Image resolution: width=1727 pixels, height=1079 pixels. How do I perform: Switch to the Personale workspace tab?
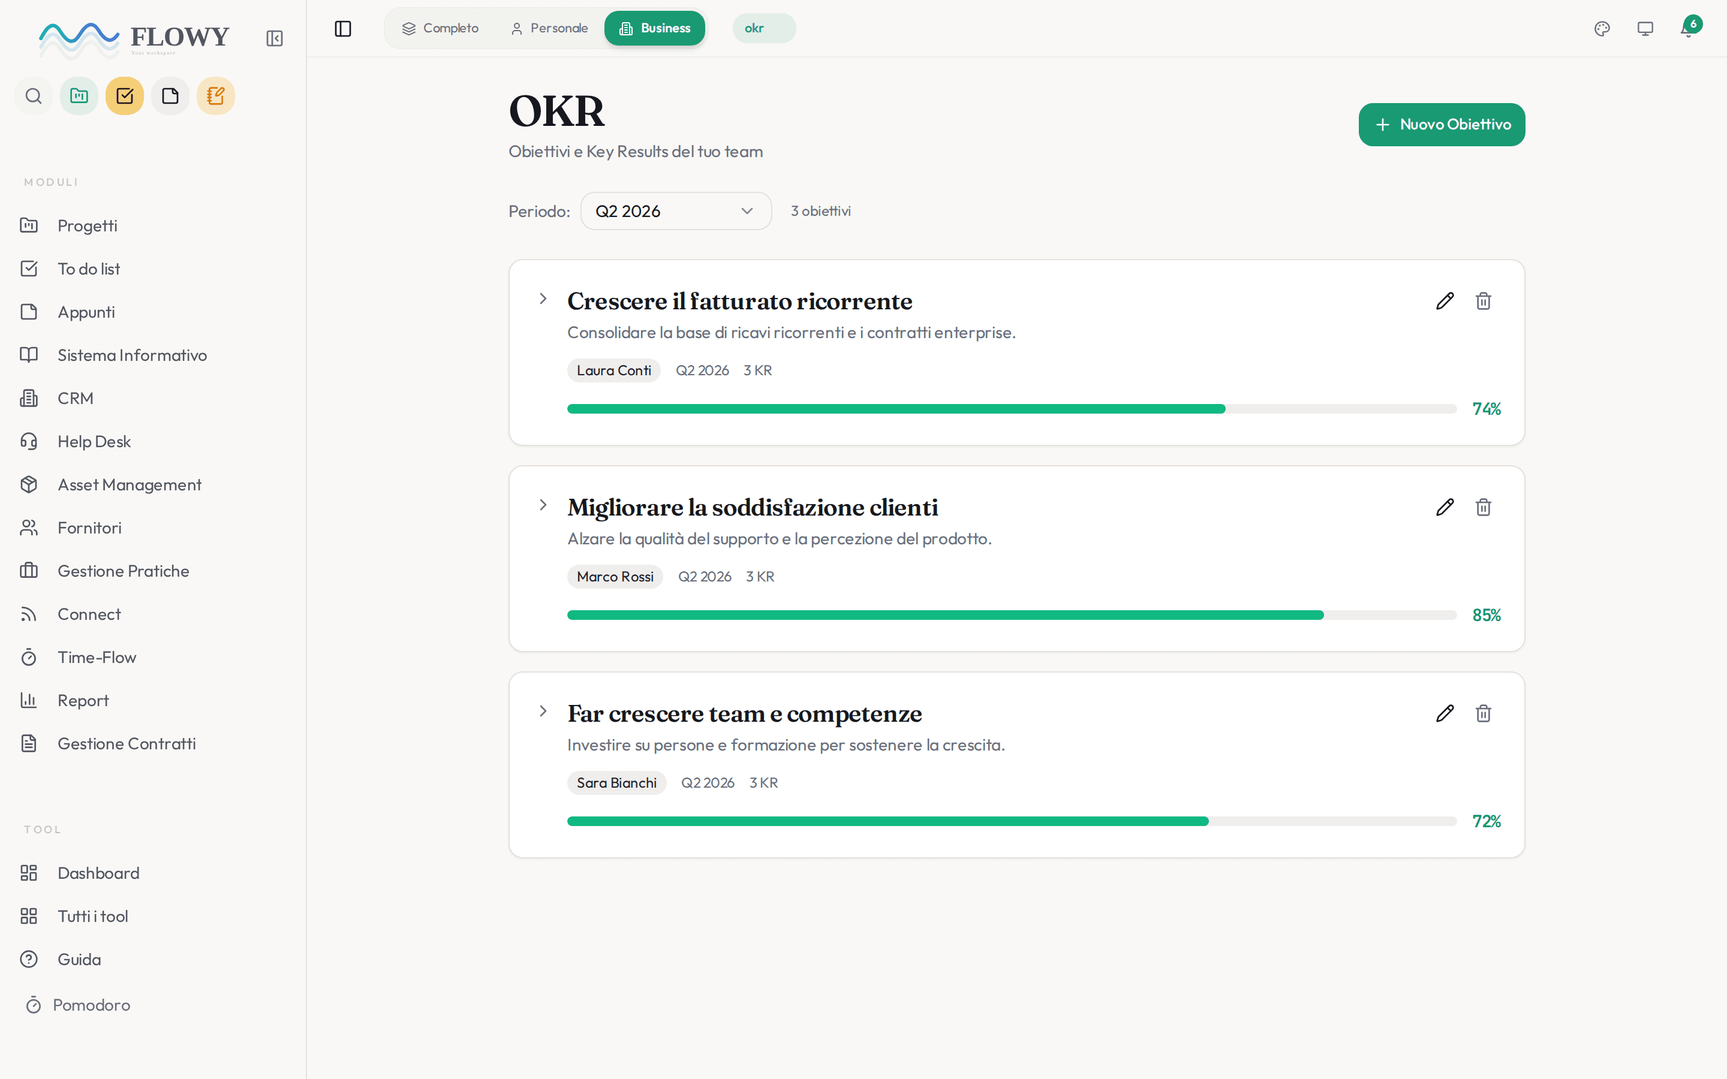click(549, 29)
